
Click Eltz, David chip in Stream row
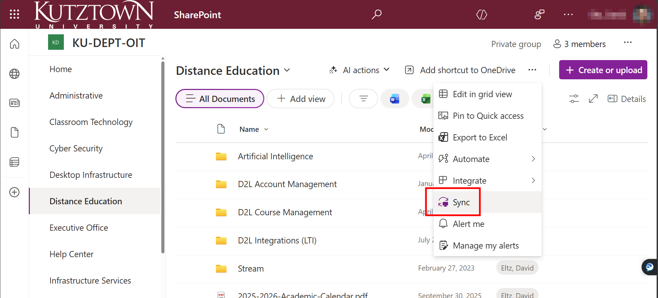pos(517,268)
